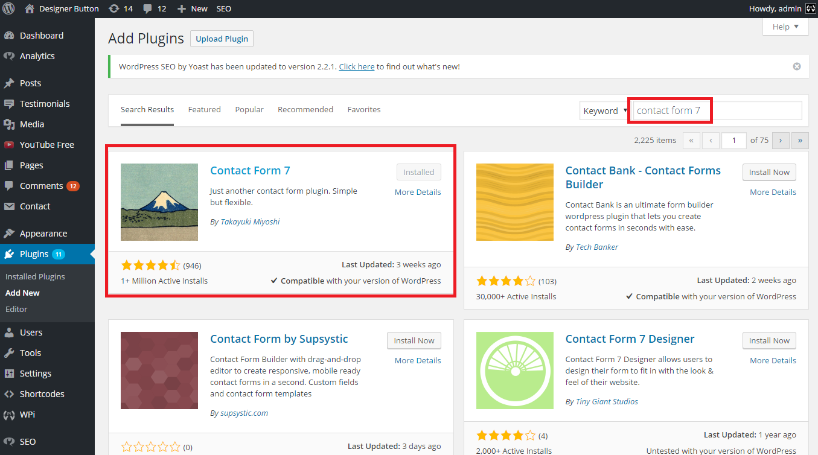This screenshot has width=818, height=455.
Task: Dismiss the WordPress SEO update notice
Action: [797, 66]
